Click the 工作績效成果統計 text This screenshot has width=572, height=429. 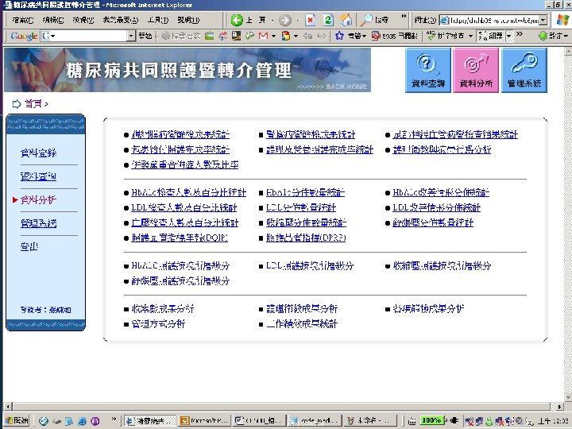[302, 324]
